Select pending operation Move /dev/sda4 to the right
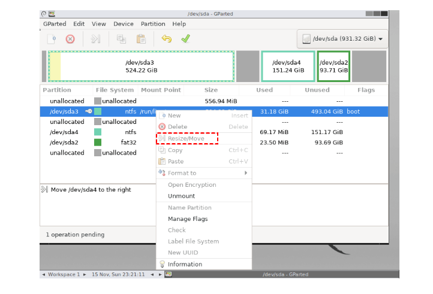Image resolution: width=433 pixels, height=294 pixels. [90, 190]
